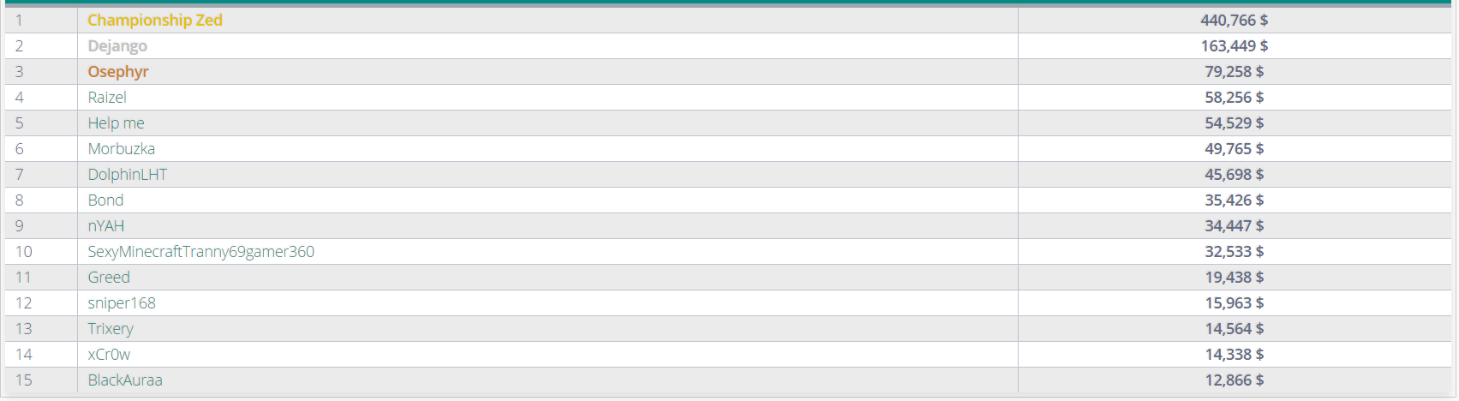Select the 12,866 $ amount cell
The height and width of the screenshot is (401, 1459).
(1235, 380)
